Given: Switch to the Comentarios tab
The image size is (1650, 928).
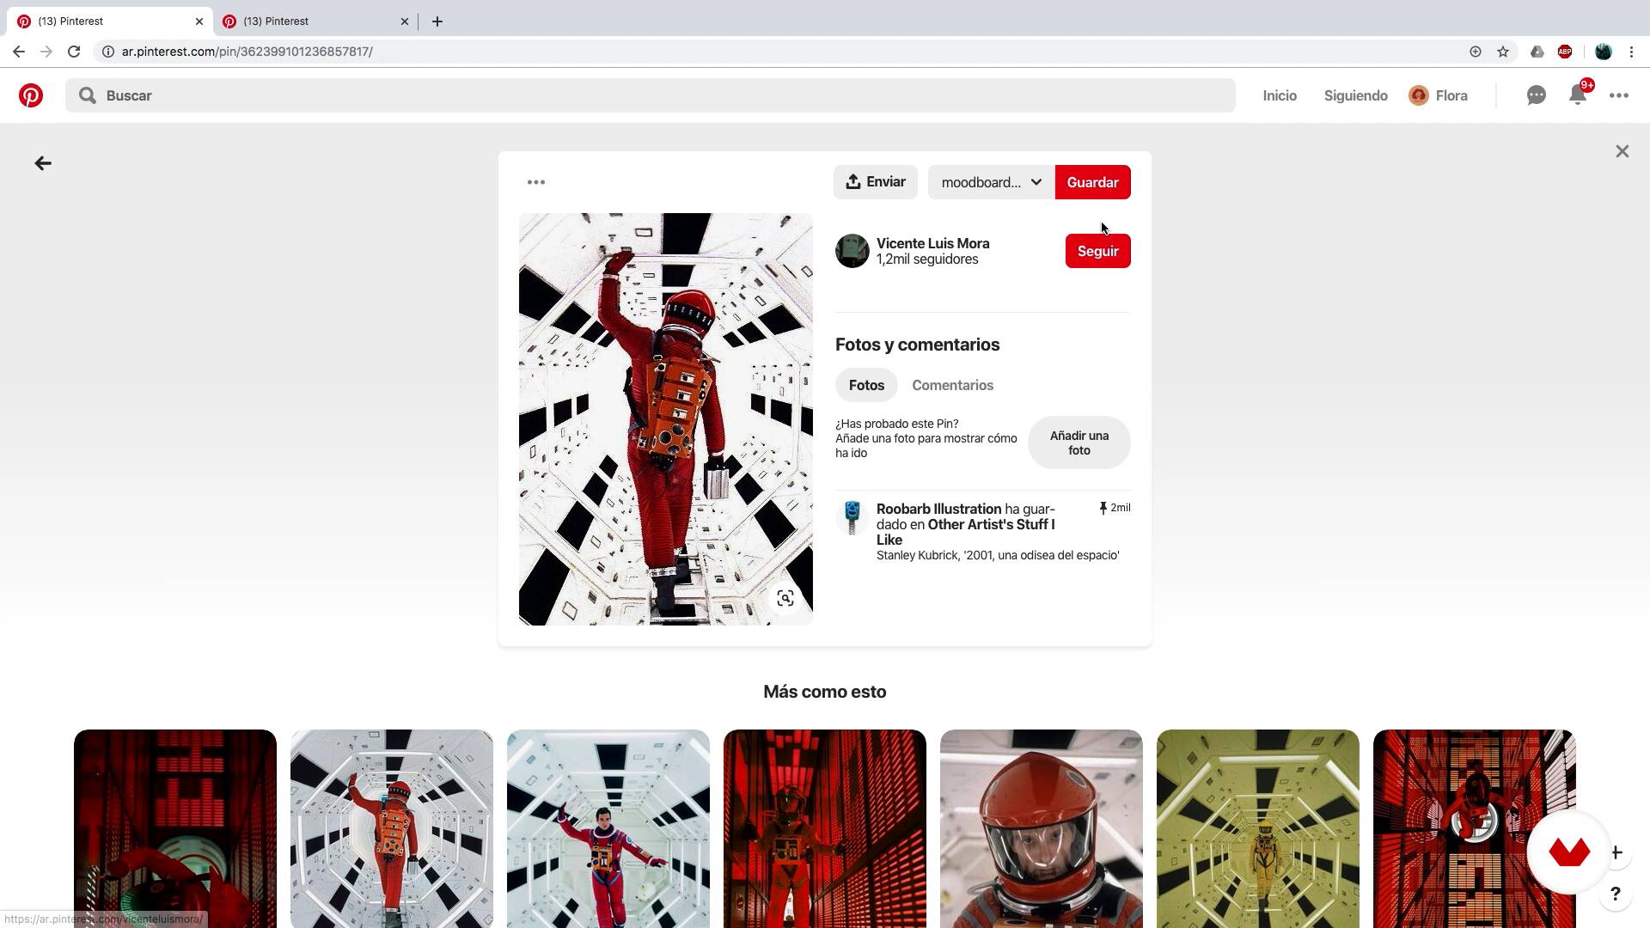Looking at the screenshot, I should tap(952, 385).
